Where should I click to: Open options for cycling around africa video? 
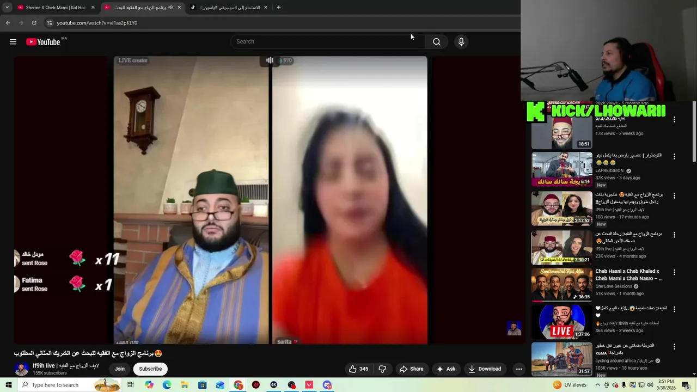pos(674,346)
